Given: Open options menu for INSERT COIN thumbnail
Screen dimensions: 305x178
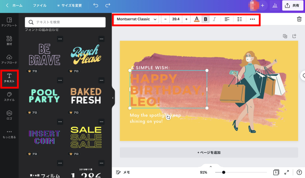Looking at the screenshot, I should (x=60, y=121).
